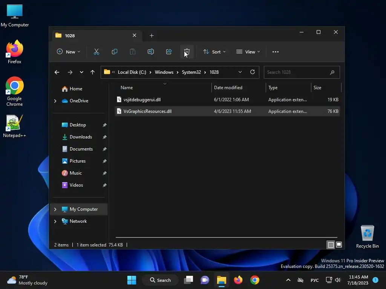Open taskbar Search box
This screenshot has width=386, height=289.
point(160,280)
